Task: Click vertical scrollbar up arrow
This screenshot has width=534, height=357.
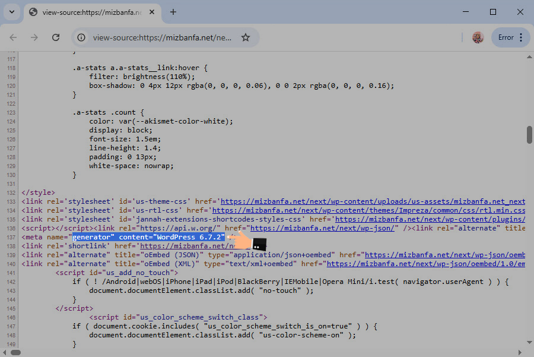Action: coord(529,57)
